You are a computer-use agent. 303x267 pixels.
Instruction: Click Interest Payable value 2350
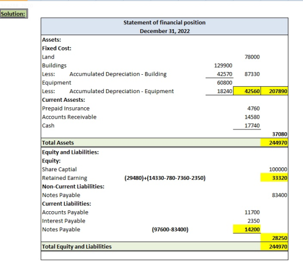tap(254, 221)
